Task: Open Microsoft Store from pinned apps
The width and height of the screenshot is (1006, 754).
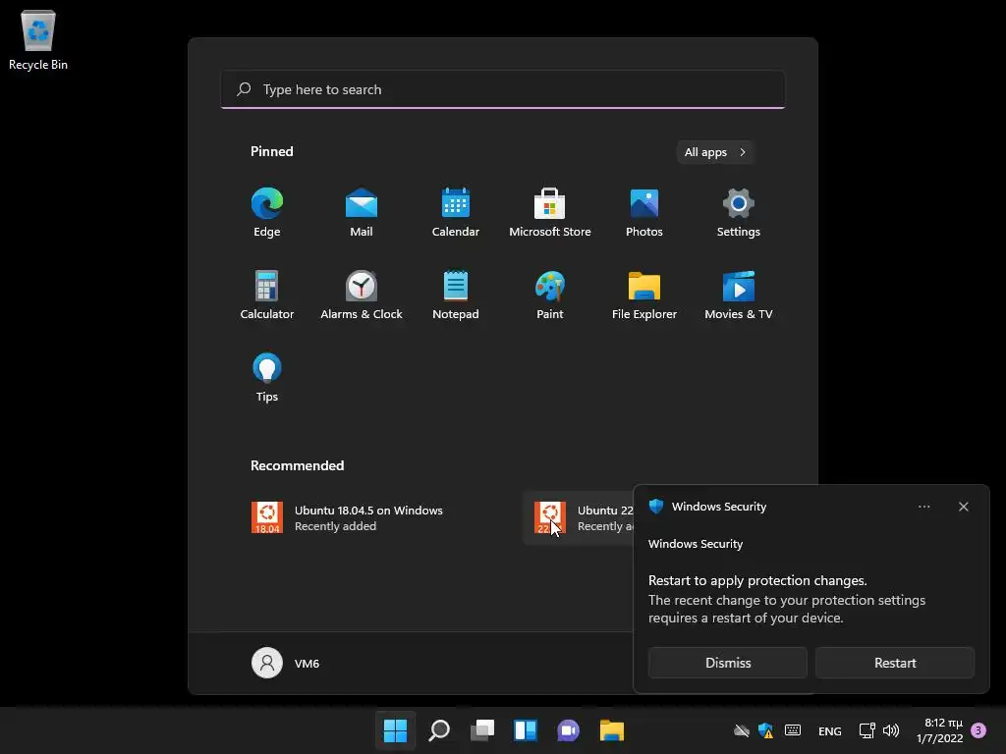Action: click(550, 212)
